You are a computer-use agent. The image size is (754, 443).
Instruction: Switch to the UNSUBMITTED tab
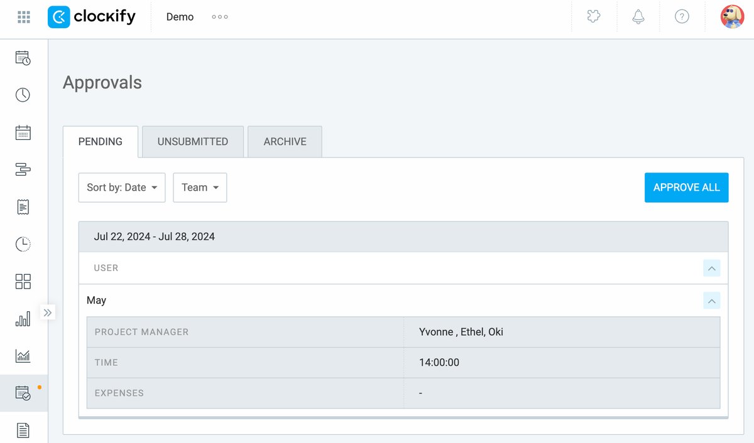(x=193, y=142)
